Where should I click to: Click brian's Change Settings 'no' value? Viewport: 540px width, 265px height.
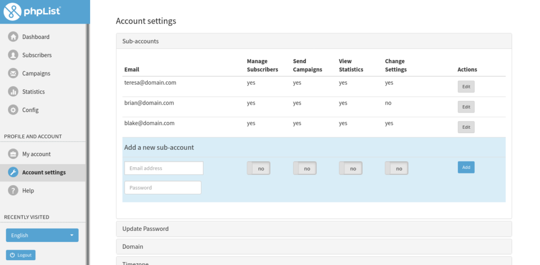coord(388,103)
